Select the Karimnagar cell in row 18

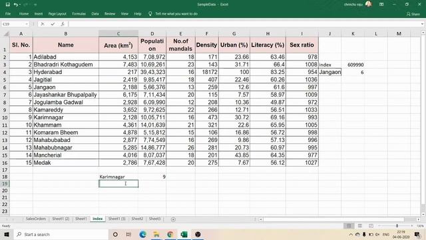point(118,177)
